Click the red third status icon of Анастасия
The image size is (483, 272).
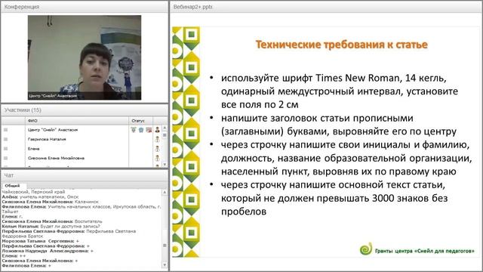pos(149,130)
